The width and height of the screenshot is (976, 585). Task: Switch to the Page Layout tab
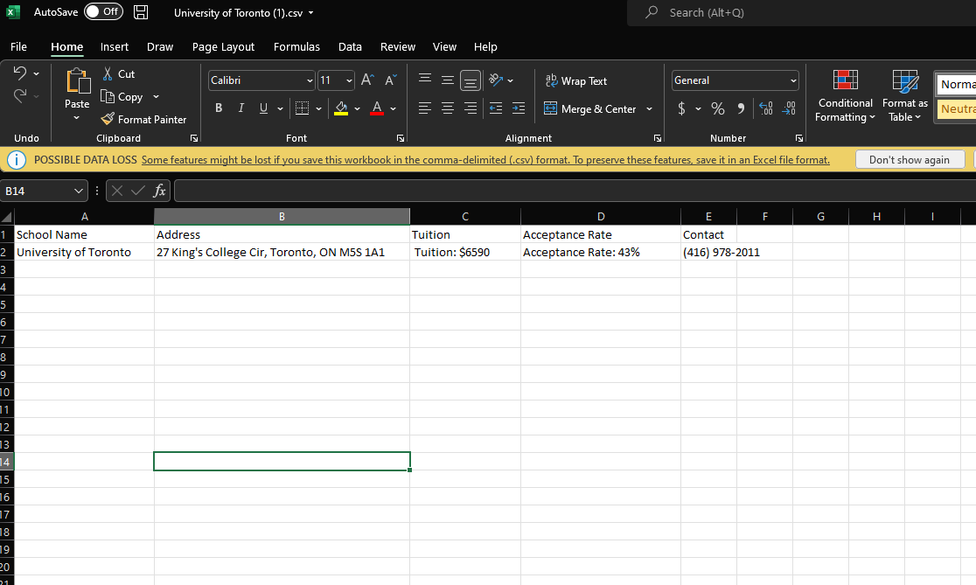coord(224,46)
